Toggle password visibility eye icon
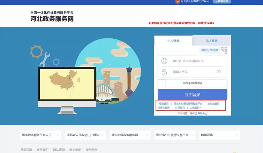Viewport: 263px width, 153px height. tap(219, 72)
